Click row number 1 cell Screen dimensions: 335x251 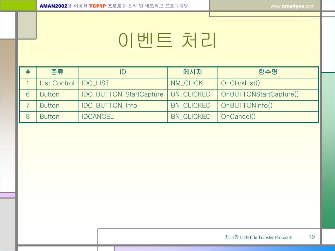click(x=28, y=83)
